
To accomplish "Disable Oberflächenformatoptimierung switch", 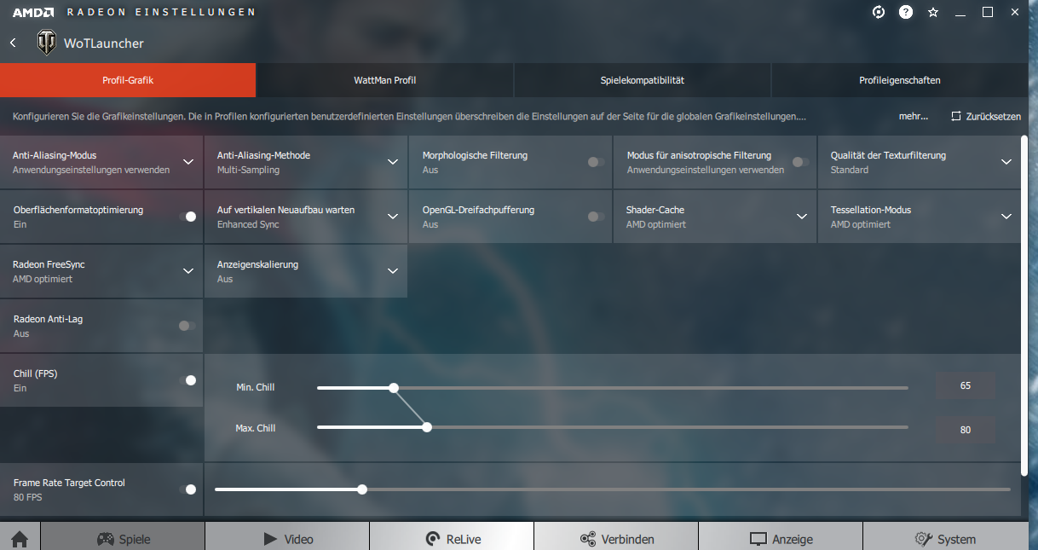I will point(187,217).
